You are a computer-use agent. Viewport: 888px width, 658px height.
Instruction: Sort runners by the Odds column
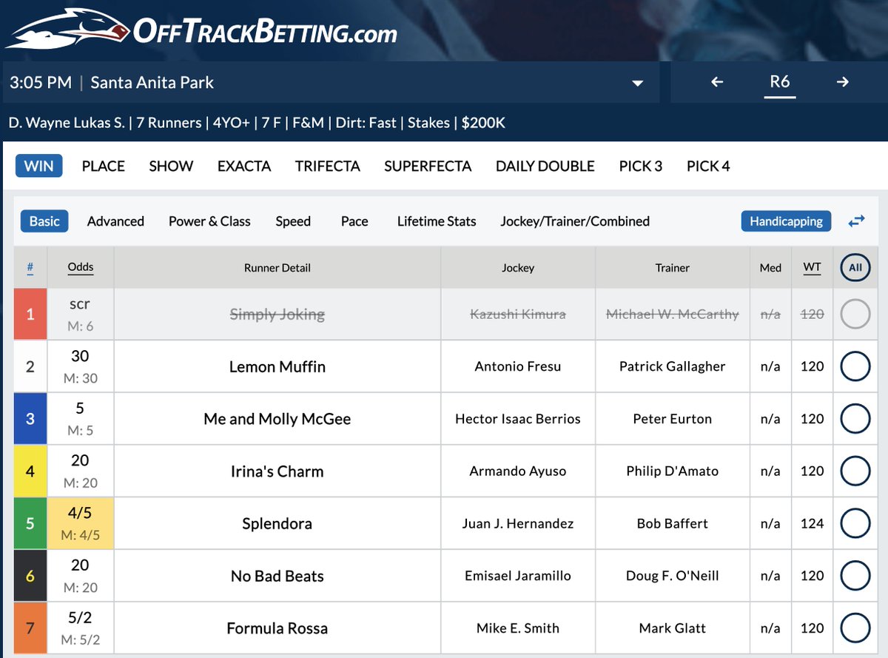pos(80,267)
